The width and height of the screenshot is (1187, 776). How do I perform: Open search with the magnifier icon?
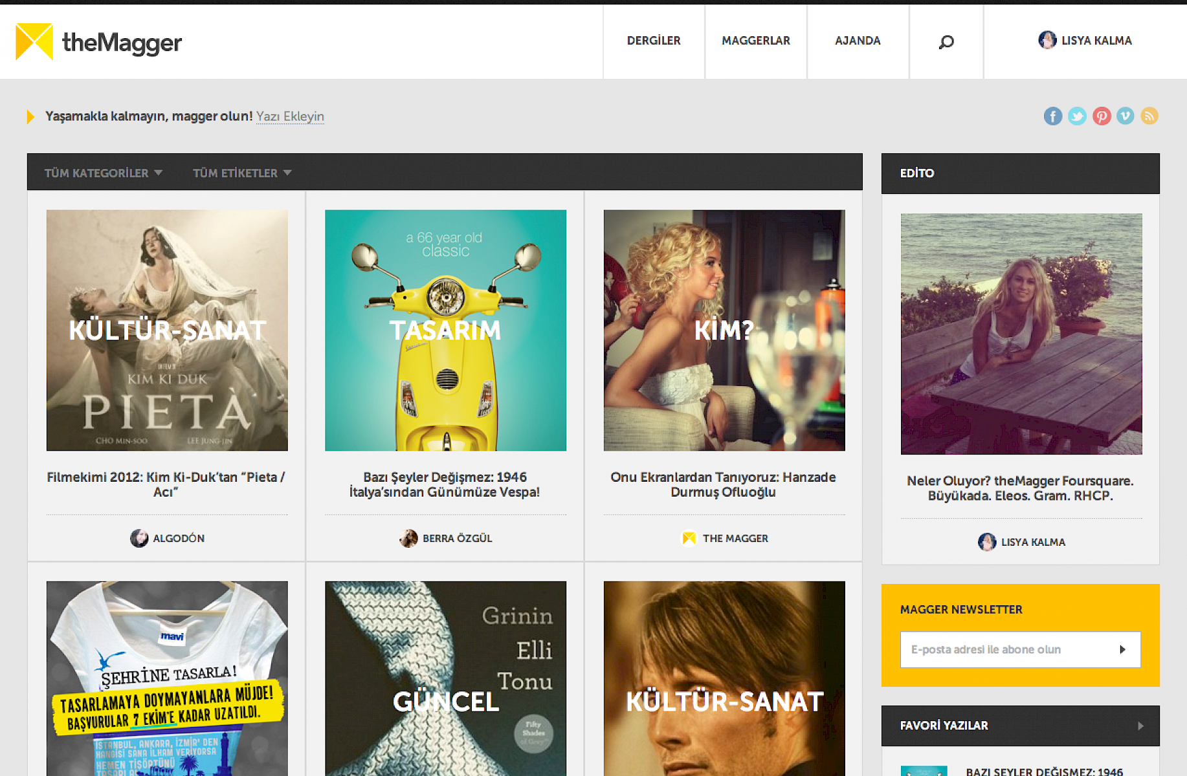(946, 42)
